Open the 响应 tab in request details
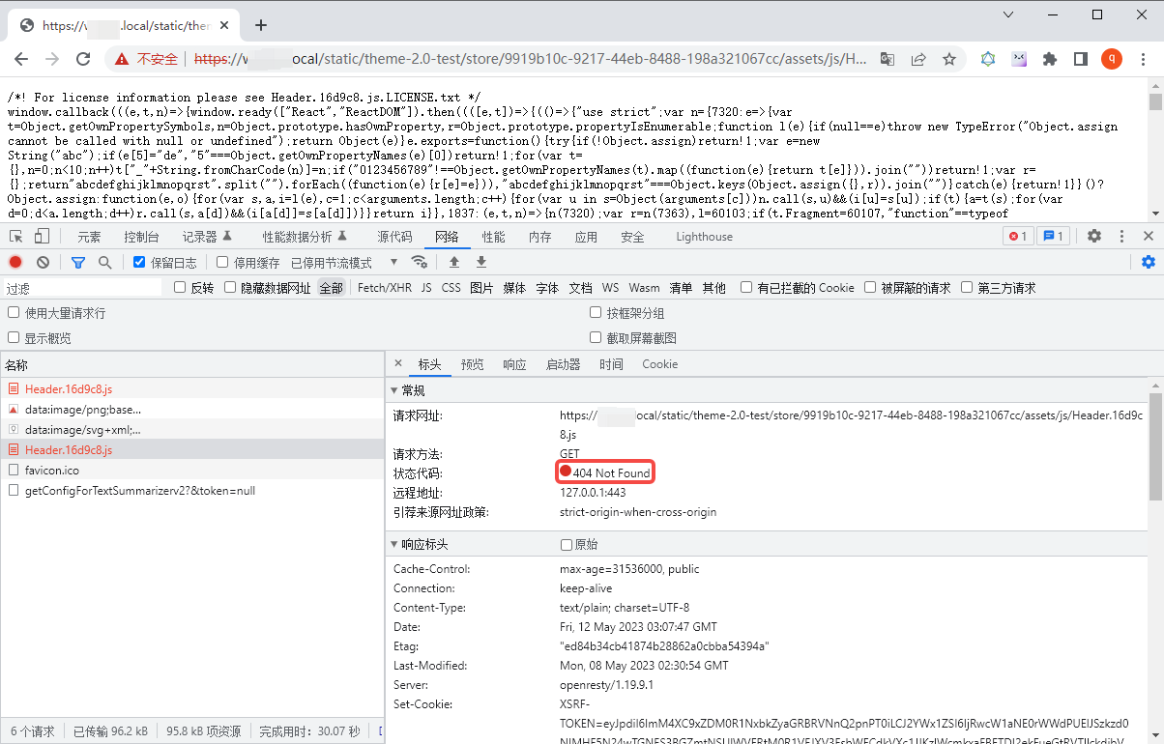1164x744 pixels. pos(514,364)
